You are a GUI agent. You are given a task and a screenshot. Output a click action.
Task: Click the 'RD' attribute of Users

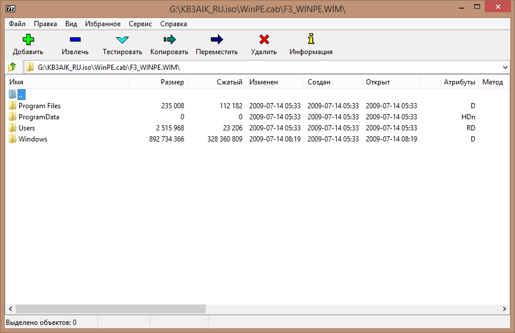tap(471, 127)
